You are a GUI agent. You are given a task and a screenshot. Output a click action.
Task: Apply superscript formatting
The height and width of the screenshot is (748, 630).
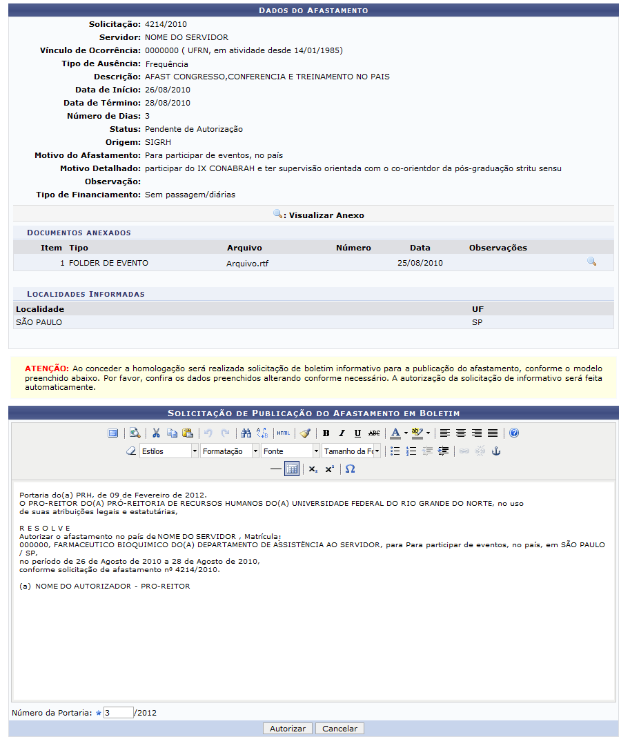pyautogui.click(x=330, y=469)
